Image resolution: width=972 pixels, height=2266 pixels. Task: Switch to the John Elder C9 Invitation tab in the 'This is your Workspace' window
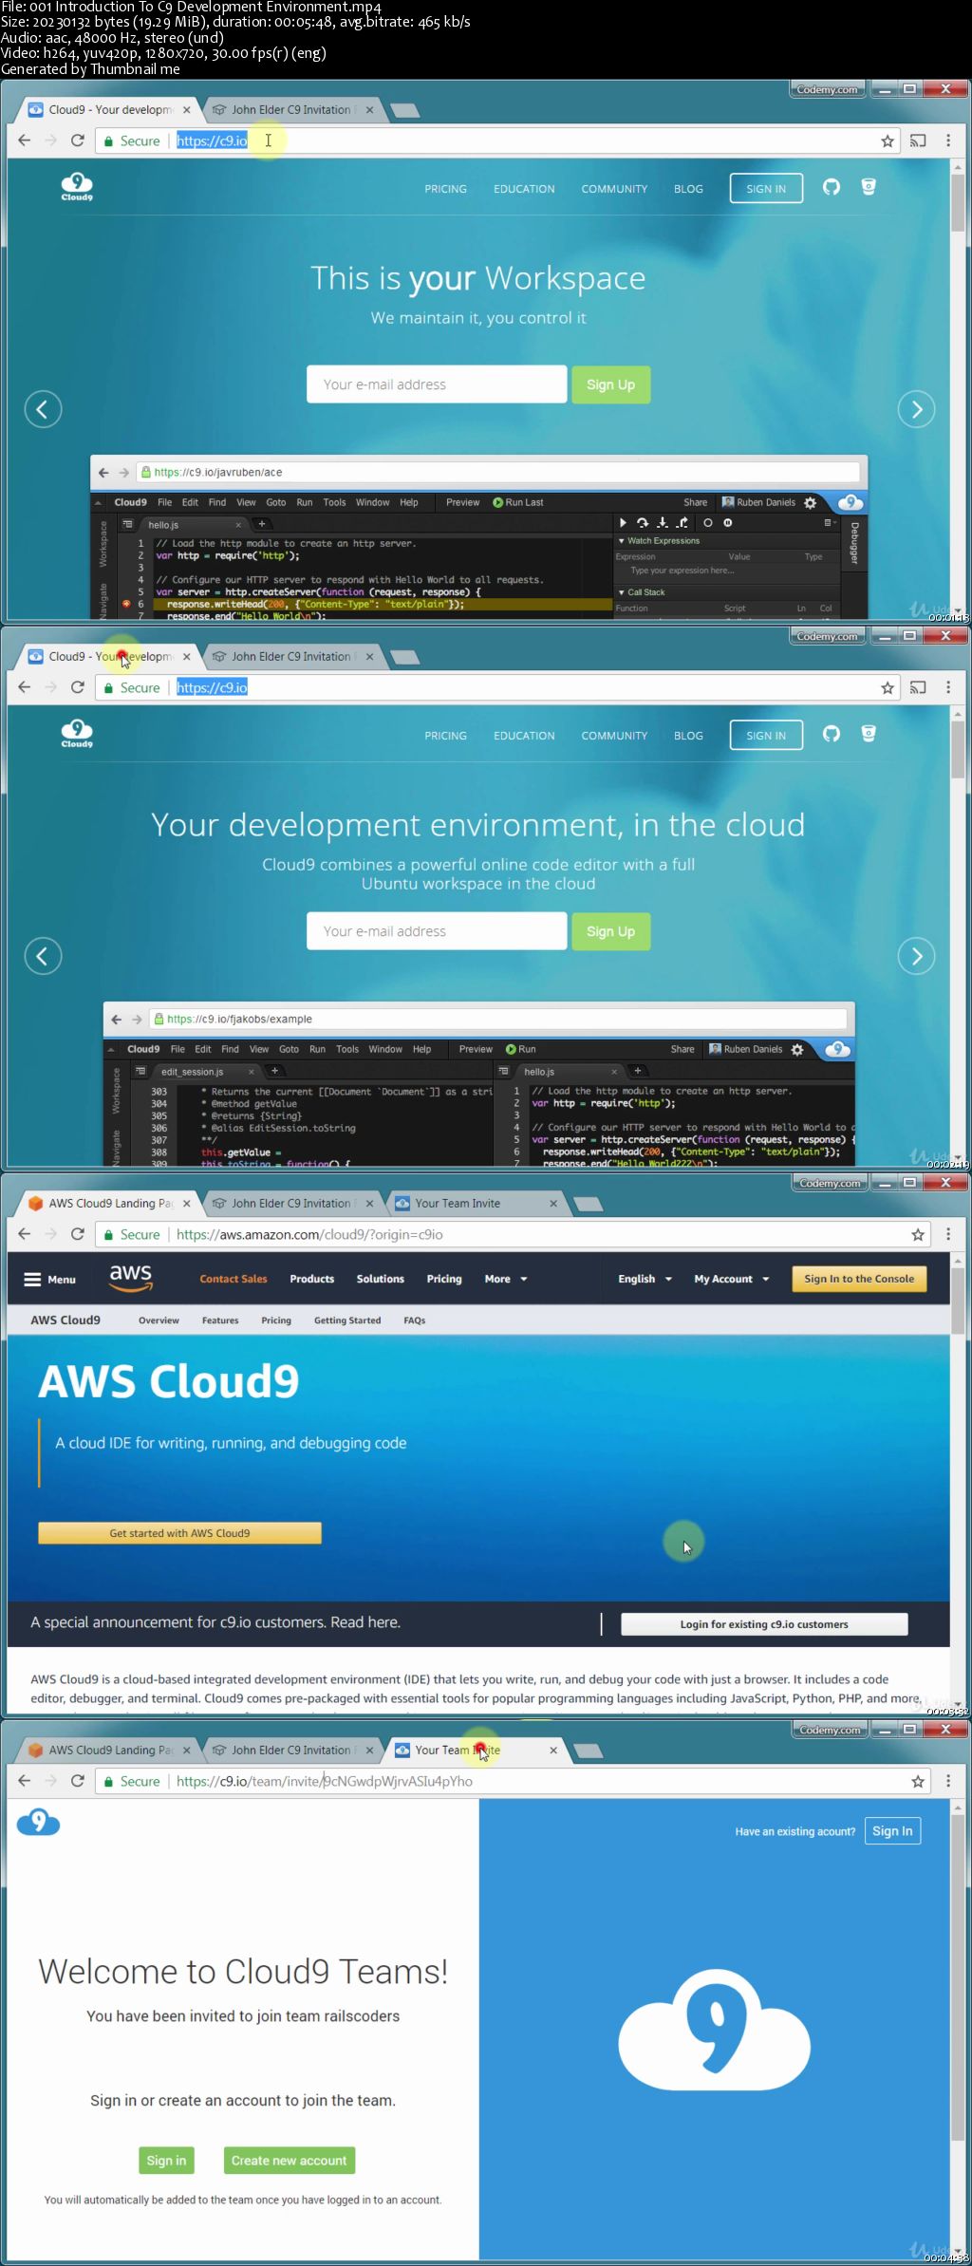[x=290, y=110]
